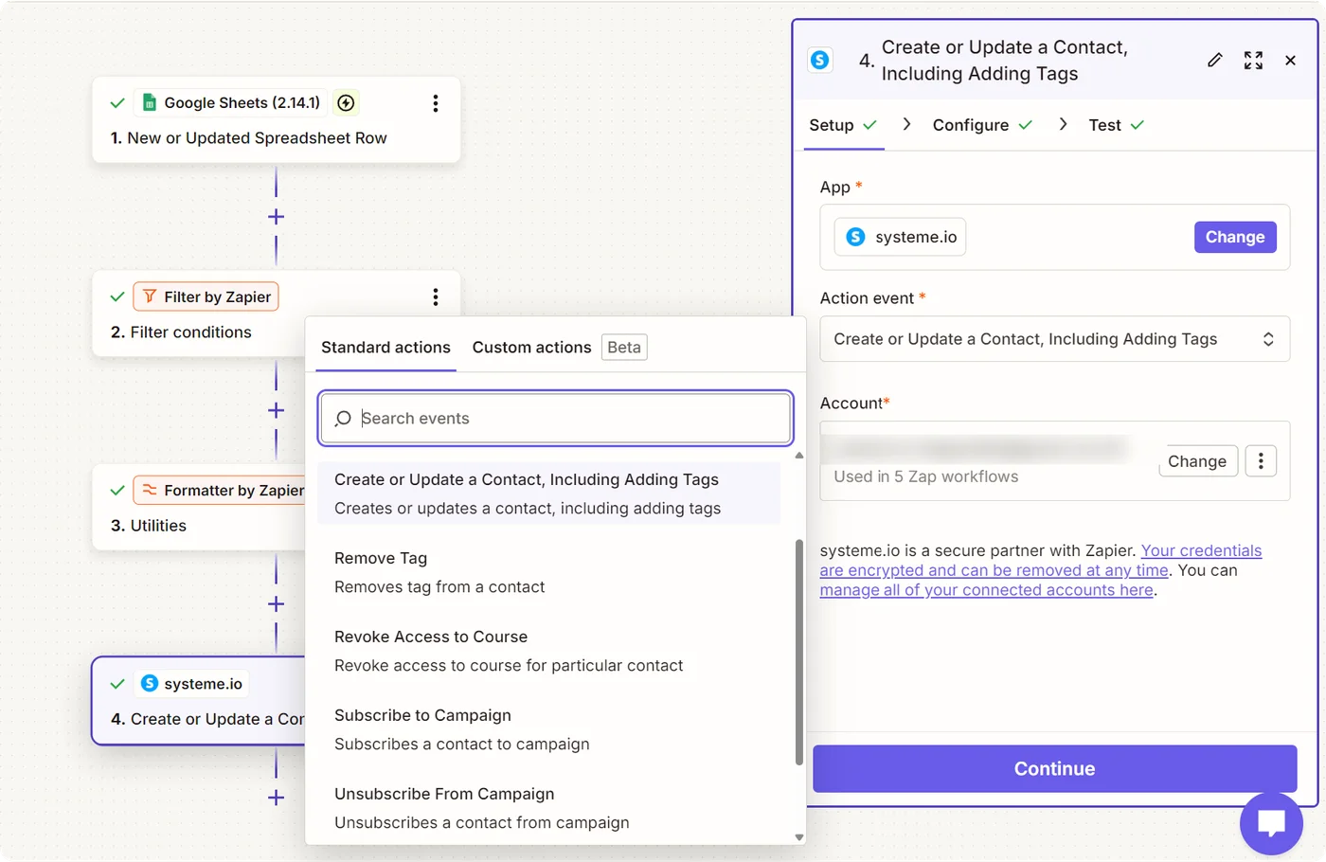Select the '3. Utilities' step
The image size is (1326, 862).
click(198, 507)
